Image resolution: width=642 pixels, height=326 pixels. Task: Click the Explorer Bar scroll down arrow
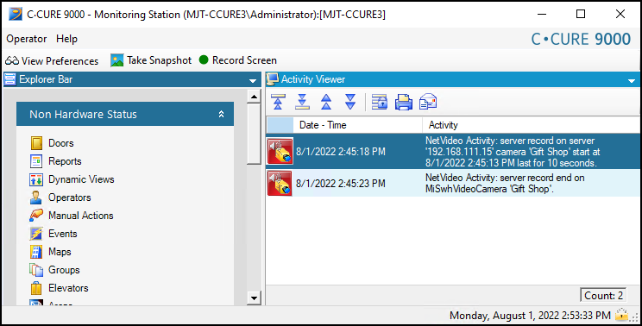coord(254,298)
